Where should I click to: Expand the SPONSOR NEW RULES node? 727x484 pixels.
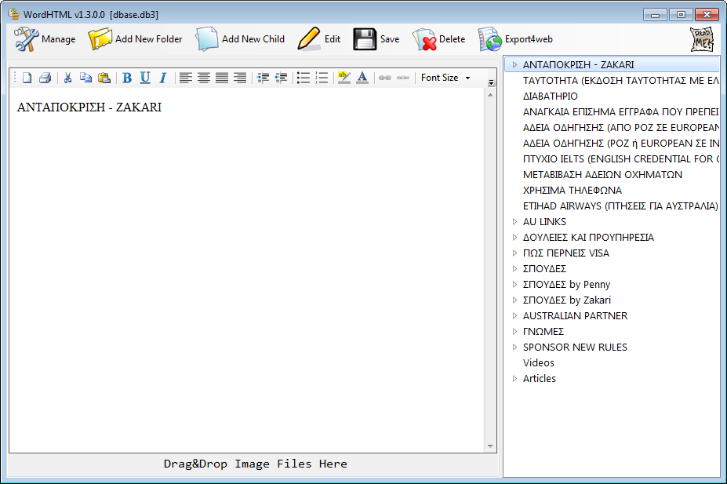click(x=514, y=348)
